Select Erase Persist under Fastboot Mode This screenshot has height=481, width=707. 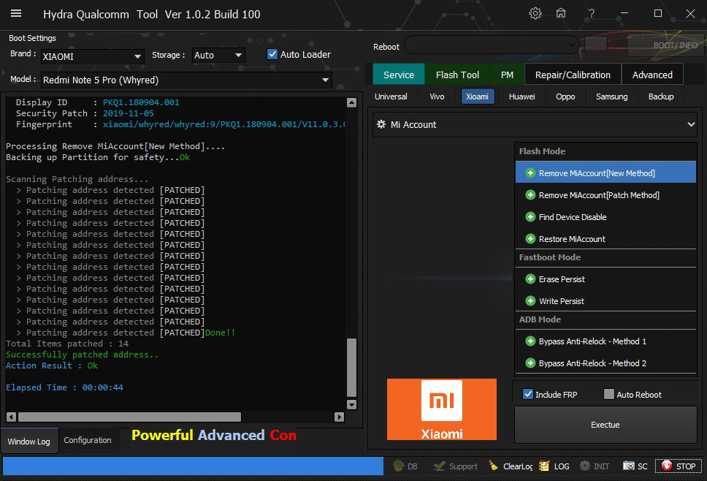click(562, 279)
